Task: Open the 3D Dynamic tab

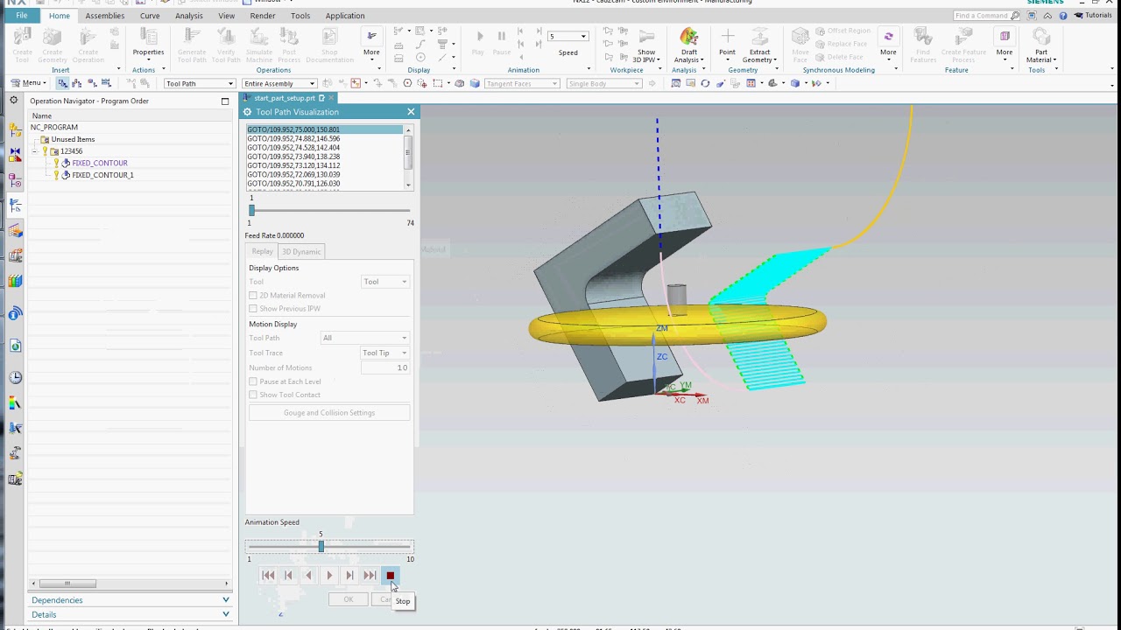Action: tap(300, 252)
